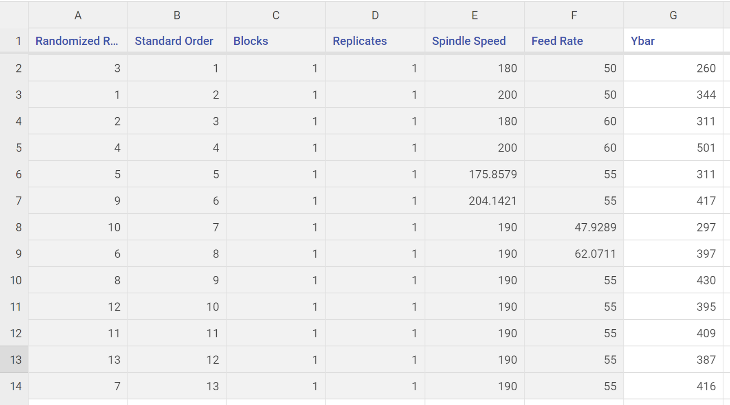Click the Replicates header cell
The width and height of the screenshot is (730, 405).
tap(375, 41)
